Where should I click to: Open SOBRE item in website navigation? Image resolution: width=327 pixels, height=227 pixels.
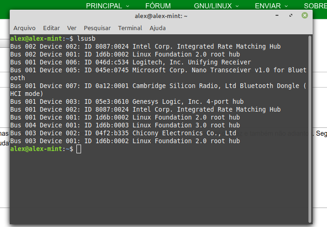315,6
